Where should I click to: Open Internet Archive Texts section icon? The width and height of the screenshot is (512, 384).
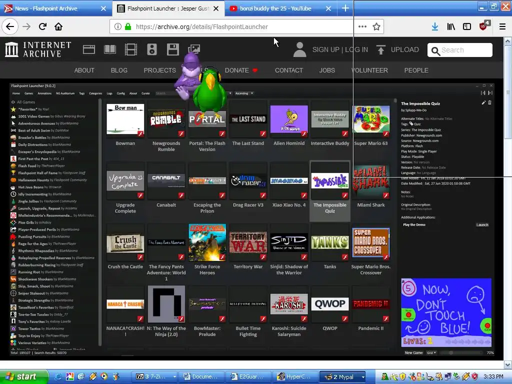[109, 49]
